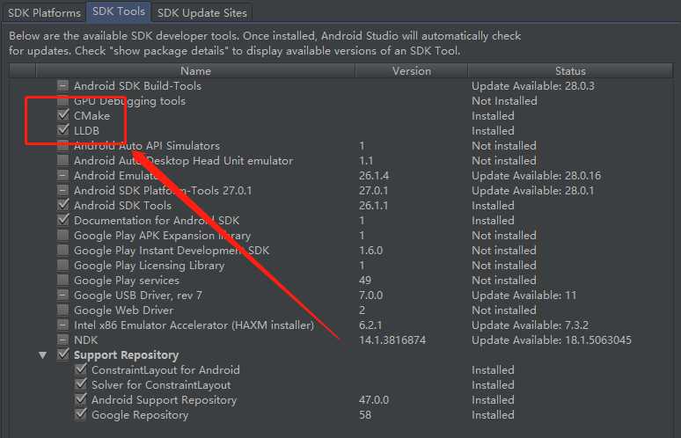The height and width of the screenshot is (438, 681).
Task: Uncheck the CMake checkbox
Action: click(x=63, y=115)
